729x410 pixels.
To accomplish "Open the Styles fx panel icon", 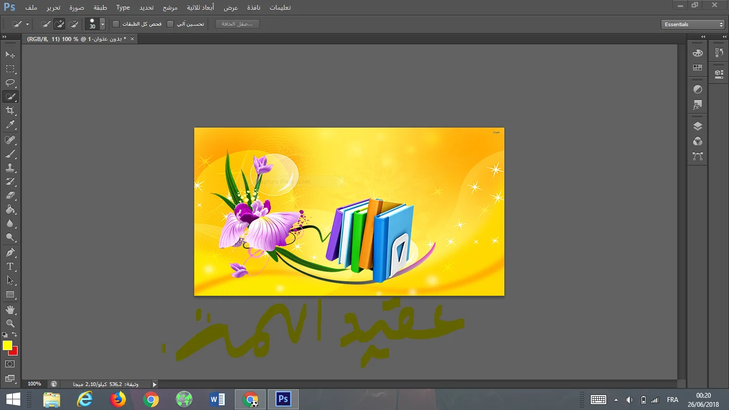I will 698,105.
